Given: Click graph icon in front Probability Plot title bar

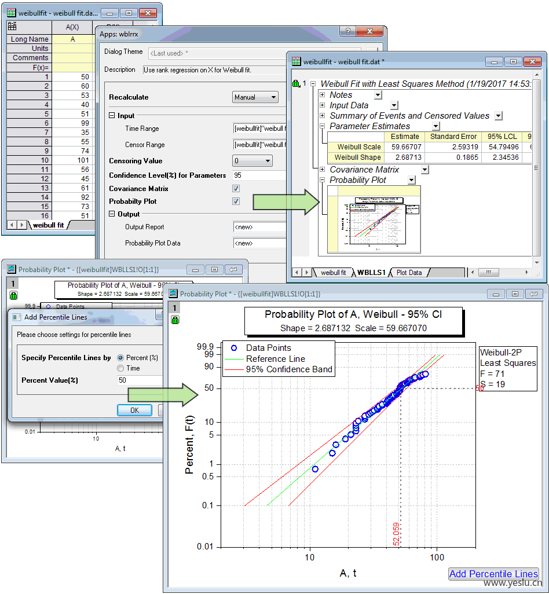Looking at the screenshot, I should click(x=173, y=294).
